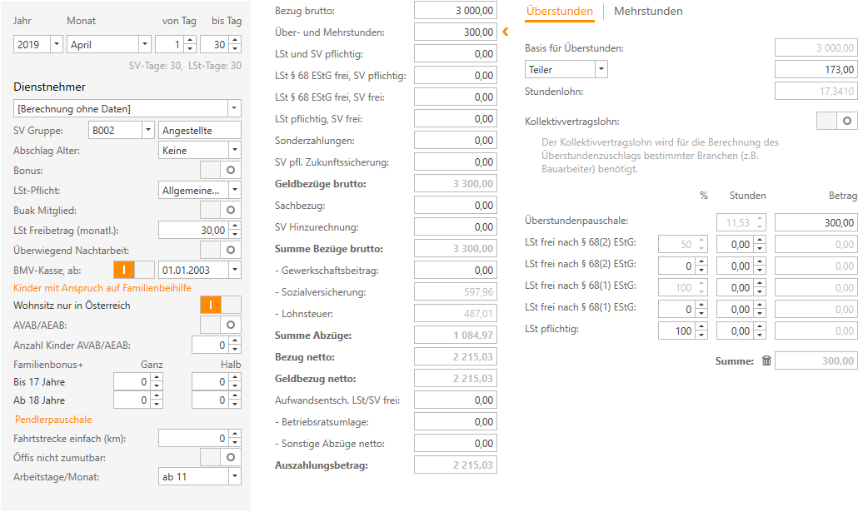Click the bis Tag stepper arrows

pyautogui.click(x=235, y=44)
